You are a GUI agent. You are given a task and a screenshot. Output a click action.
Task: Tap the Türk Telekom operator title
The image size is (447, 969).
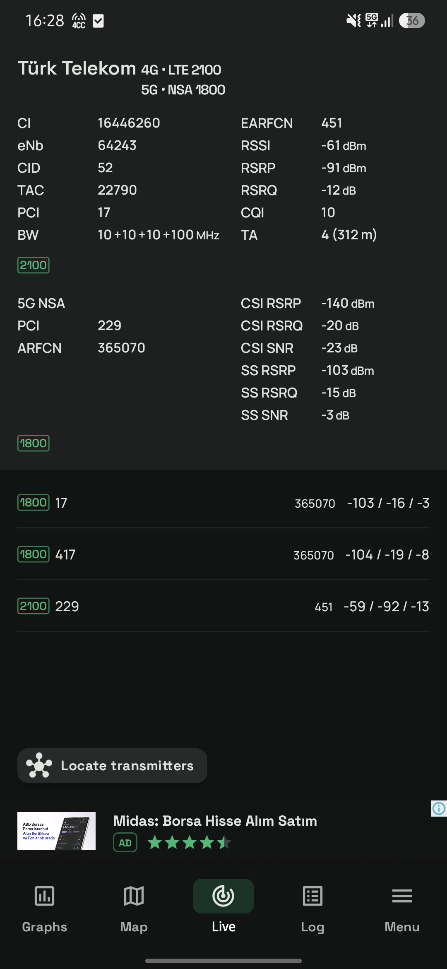point(77,68)
